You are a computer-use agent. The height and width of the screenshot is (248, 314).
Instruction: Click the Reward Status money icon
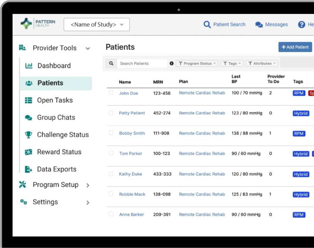point(29,152)
